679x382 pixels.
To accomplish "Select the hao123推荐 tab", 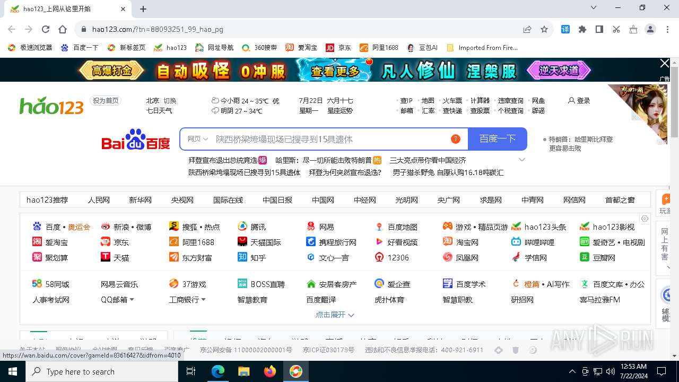I will click(47, 200).
